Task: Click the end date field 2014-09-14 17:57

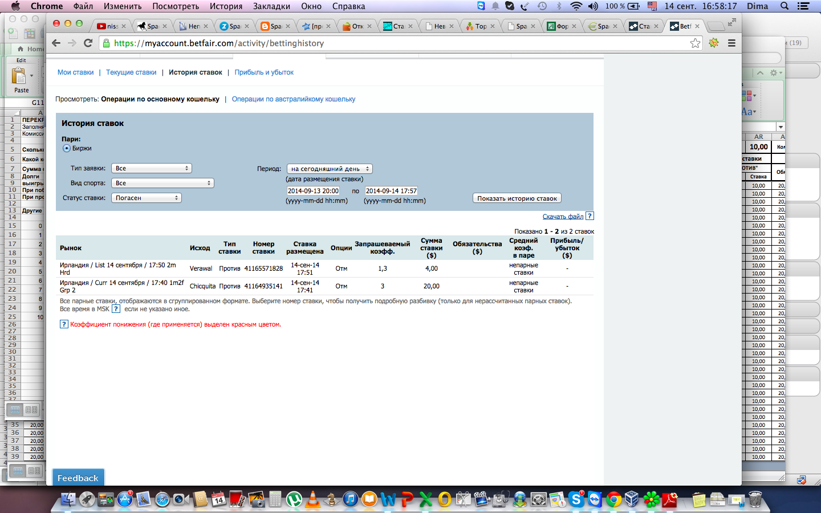Action: tap(391, 191)
